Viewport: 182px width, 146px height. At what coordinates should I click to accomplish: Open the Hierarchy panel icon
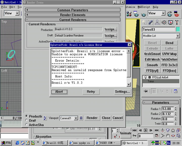point(157,22)
